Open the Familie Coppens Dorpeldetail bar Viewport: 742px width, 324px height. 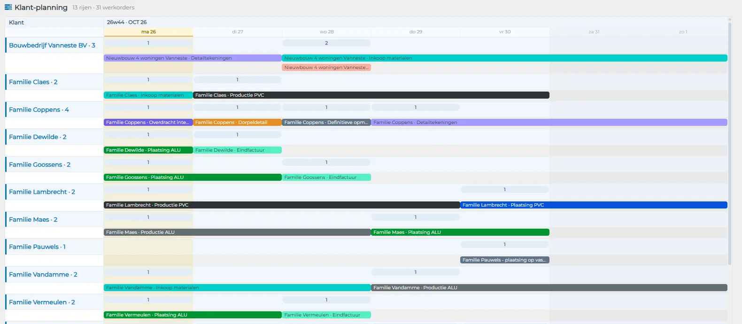tap(237, 123)
